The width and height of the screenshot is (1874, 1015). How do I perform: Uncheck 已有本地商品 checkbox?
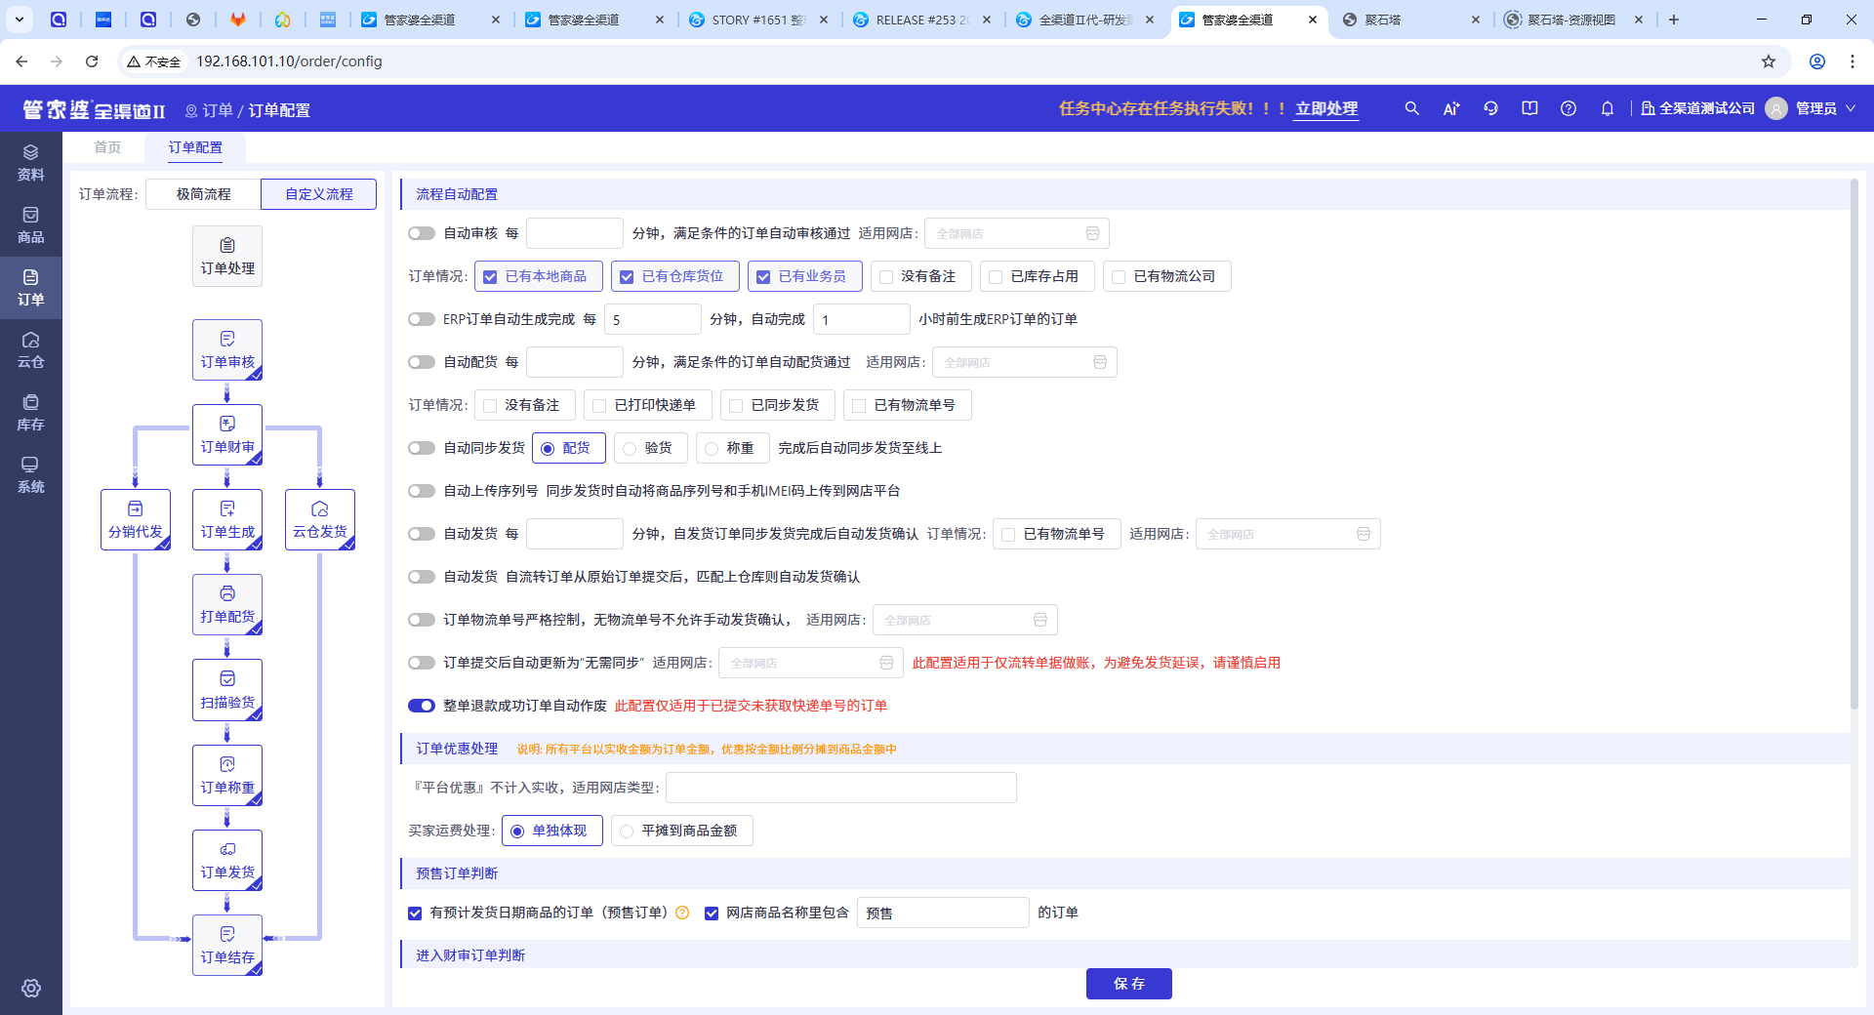[x=490, y=277]
